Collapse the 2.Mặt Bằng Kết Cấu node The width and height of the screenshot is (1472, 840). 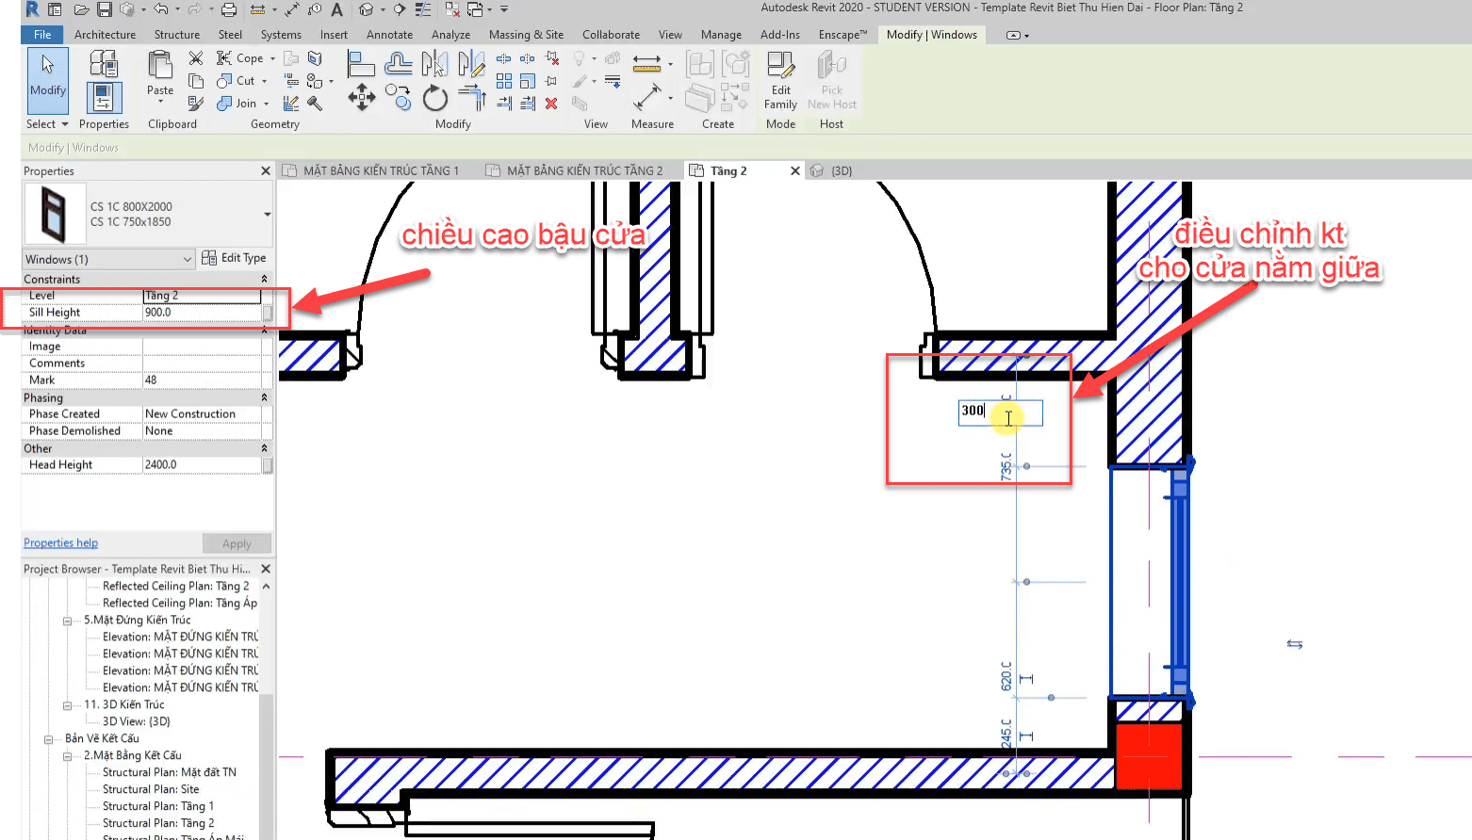pyautogui.click(x=68, y=756)
